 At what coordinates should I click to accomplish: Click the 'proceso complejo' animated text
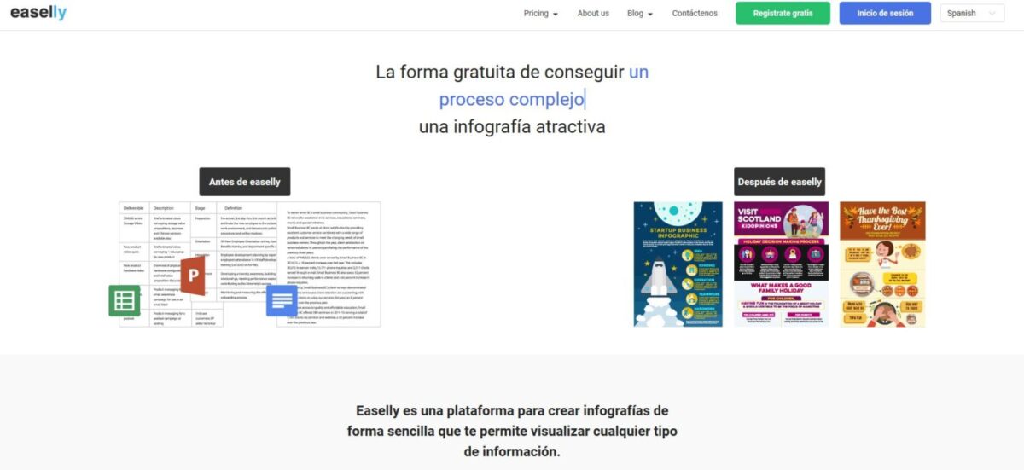tap(511, 100)
